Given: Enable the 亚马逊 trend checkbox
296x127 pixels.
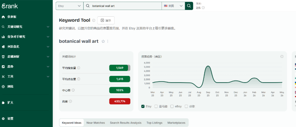Looking at the screenshot, I should [156, 106].
